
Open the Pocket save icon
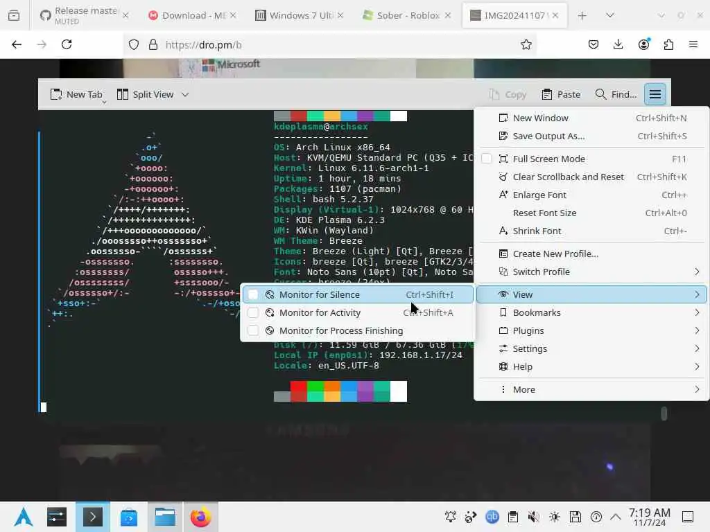coord(594,44)
